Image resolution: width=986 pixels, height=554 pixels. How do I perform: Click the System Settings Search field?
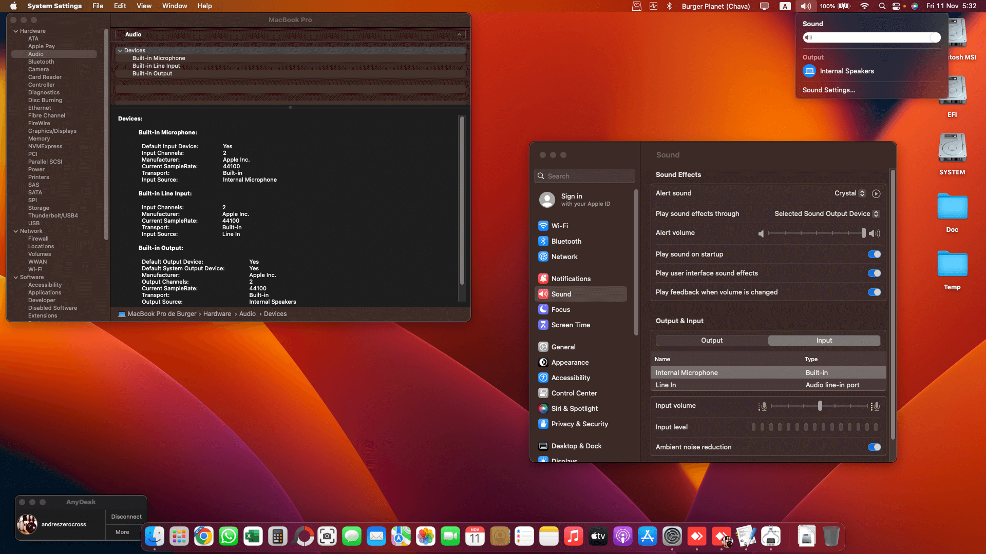click(584, 176)
